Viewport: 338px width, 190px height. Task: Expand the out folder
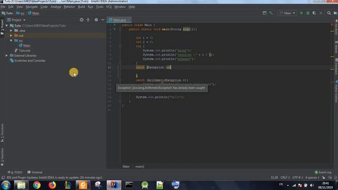click(x=11, y=35)
